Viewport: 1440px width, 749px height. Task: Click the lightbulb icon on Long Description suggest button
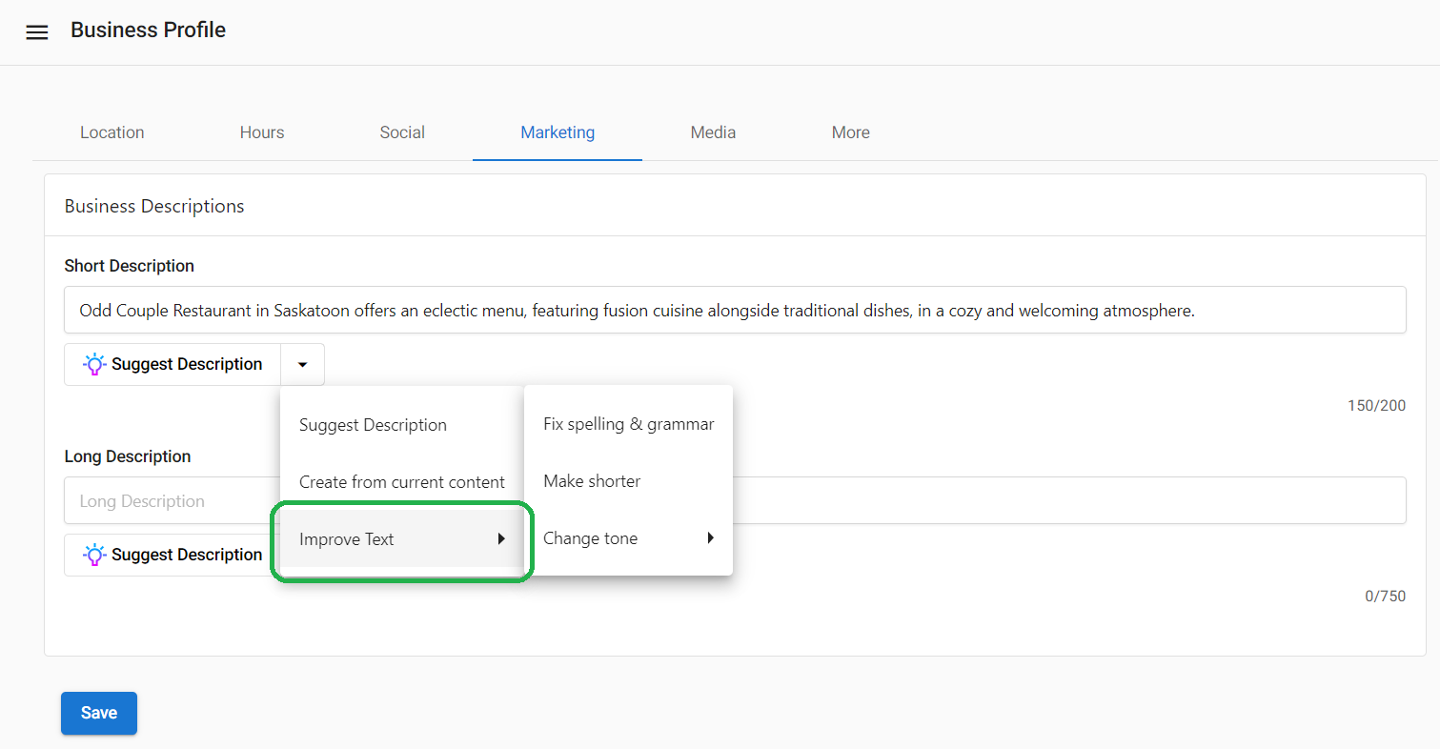93,555
